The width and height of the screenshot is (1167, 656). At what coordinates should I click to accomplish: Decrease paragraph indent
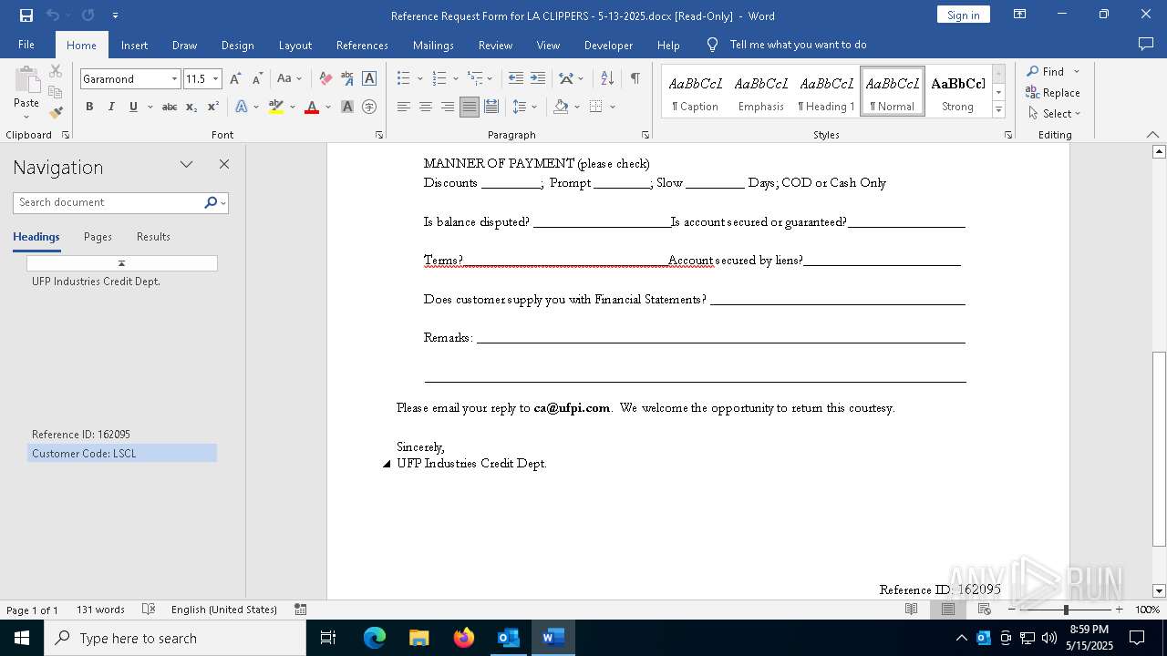(516, 79)
